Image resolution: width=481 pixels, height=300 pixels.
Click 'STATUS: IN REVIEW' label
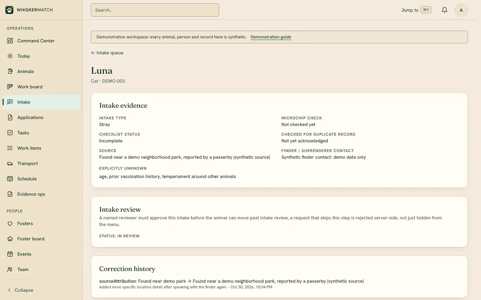119,236
